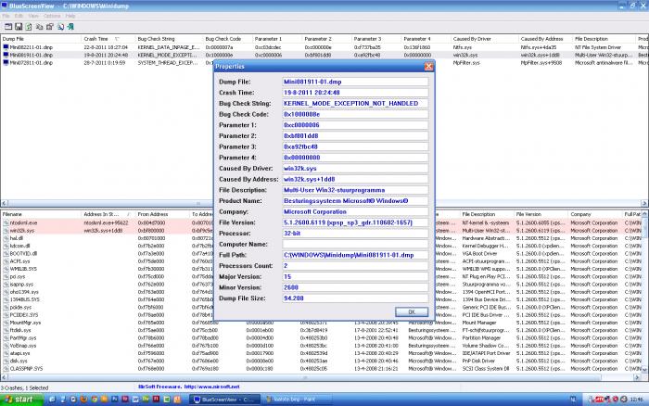Click the driver icon next to CLASSPNP.SYS

(6, 368)
